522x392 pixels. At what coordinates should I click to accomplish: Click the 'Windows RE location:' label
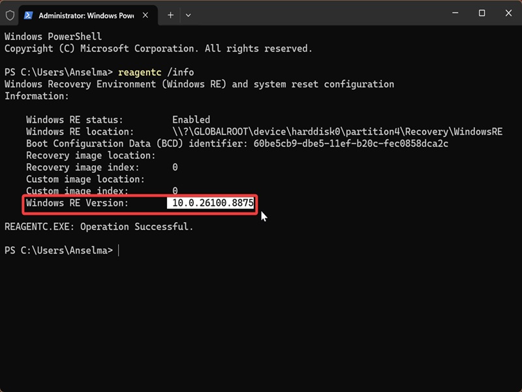click(x=80, y=132)
